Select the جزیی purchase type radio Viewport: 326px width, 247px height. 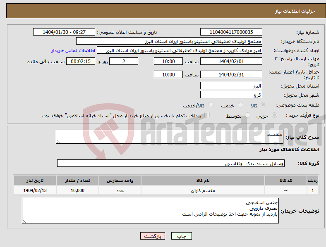tap(274, 115)
